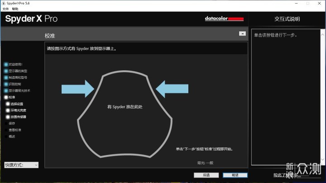Select the 查看校准 step
Screen dimensions: 326x183
click(13, 130)
